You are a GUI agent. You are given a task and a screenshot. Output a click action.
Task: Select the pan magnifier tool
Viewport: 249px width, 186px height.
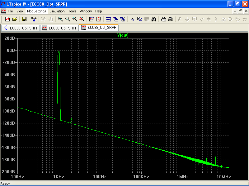click(x=68, y=19)
